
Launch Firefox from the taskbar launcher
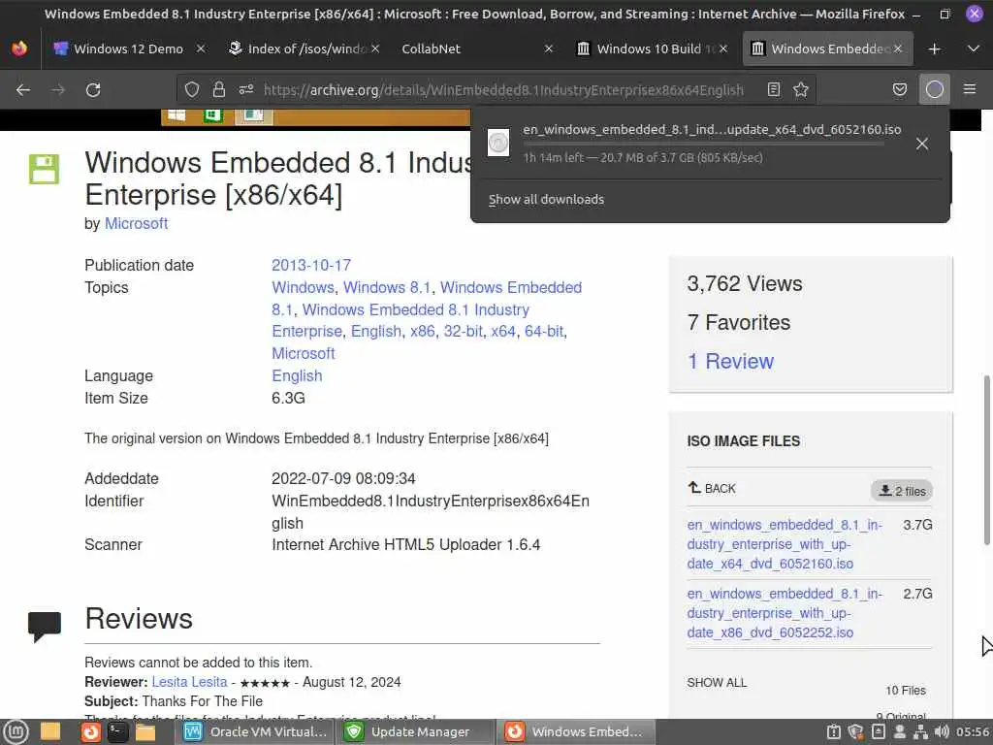[x=90, y=732]
